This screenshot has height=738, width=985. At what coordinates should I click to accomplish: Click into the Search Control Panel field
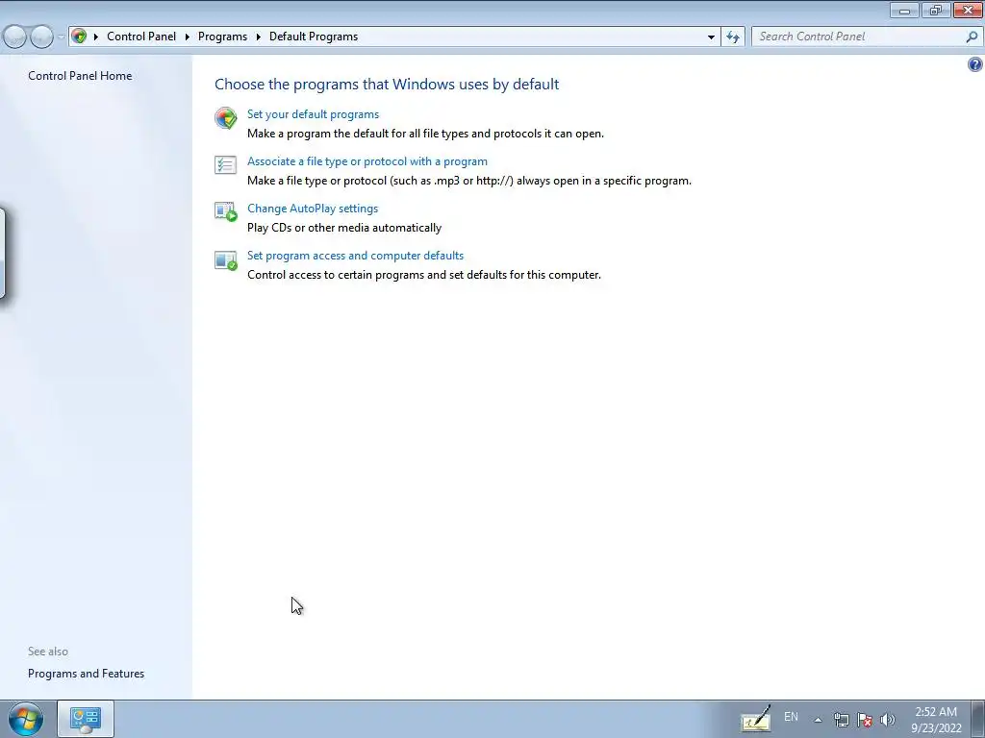pos(858,37)
